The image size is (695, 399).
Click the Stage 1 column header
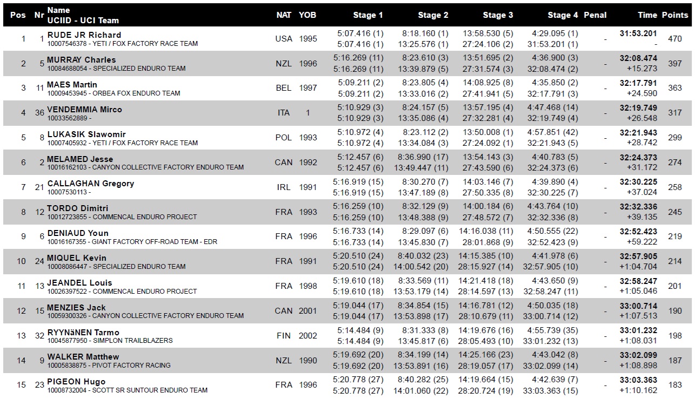tap(368, 15)
